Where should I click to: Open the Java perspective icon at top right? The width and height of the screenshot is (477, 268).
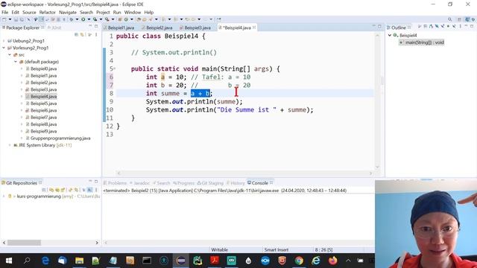(467, 19)
